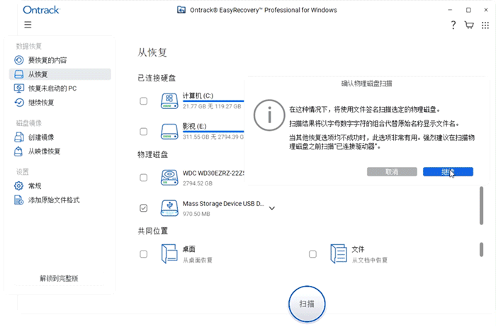Select 从恢复 in the sidebar
Screen dimensions: 496x327
pos(60,74)
